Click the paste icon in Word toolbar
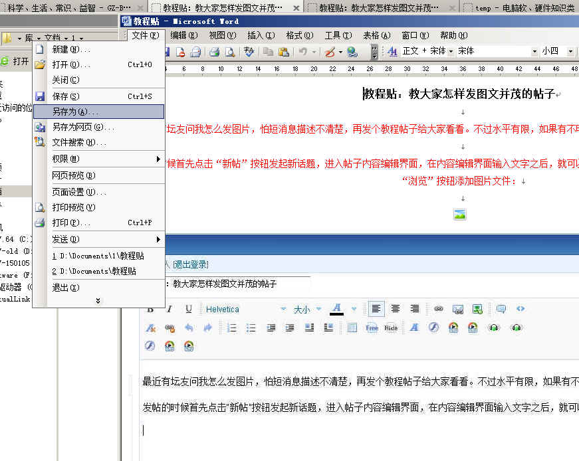Screen dimensions: 579x461 tap(284, 52)
